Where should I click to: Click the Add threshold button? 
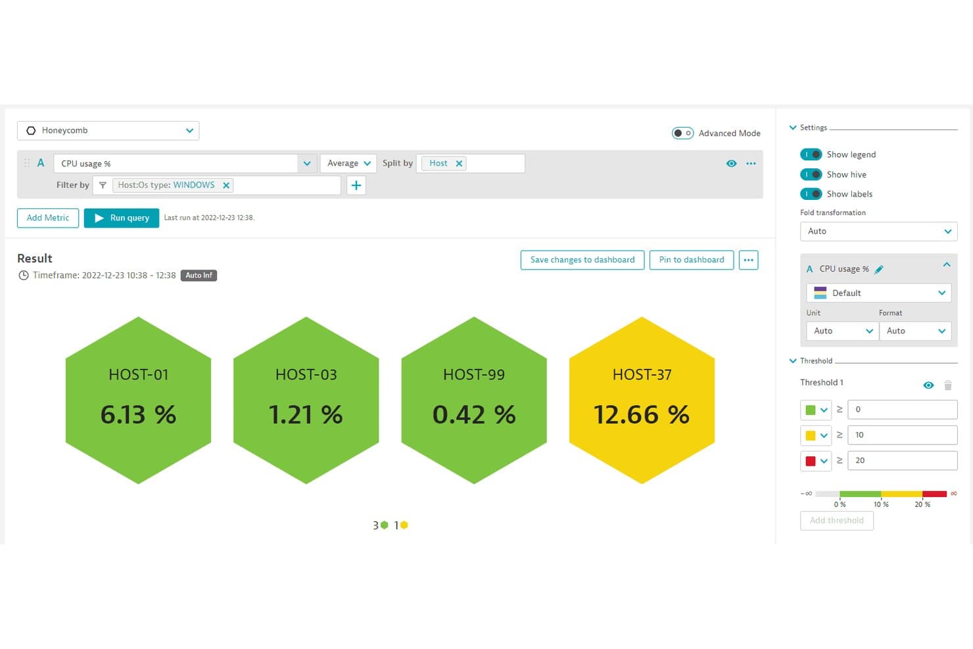pos(836,521)
